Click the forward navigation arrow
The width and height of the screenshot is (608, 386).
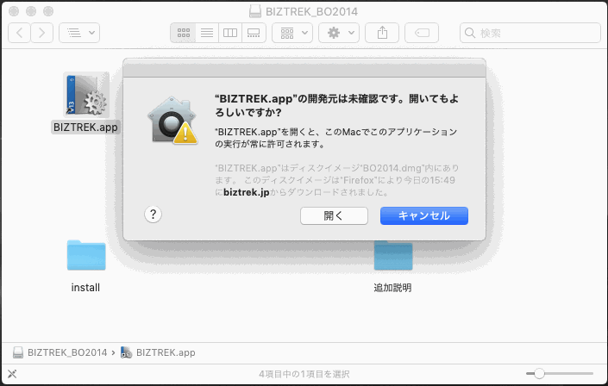tap(42, 33)
